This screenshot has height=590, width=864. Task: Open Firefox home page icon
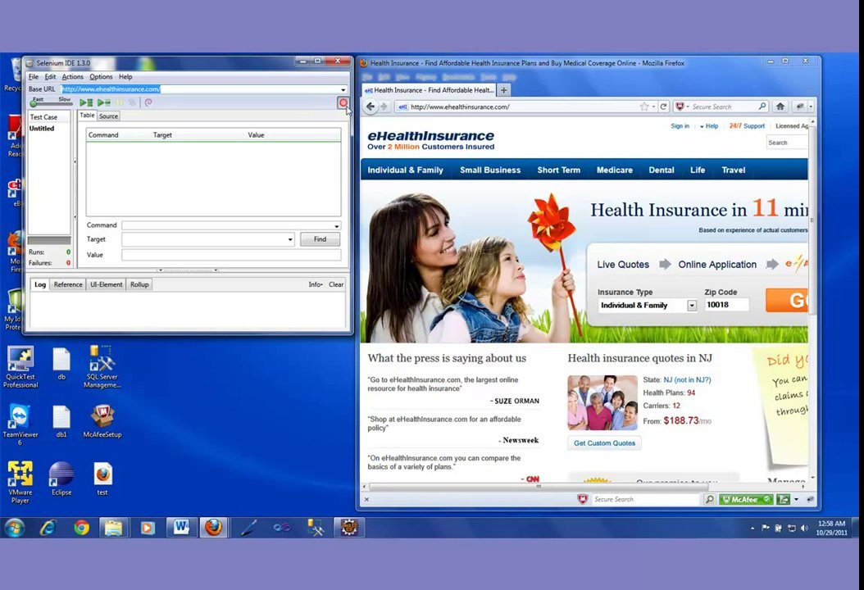[x=780, y=107]
